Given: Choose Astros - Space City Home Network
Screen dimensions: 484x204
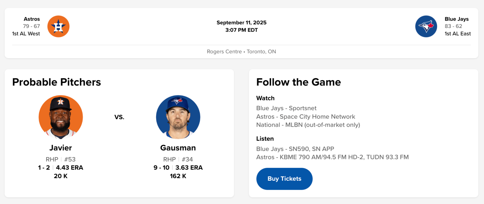Looking at the screenshot, I should tap(305, 117).
